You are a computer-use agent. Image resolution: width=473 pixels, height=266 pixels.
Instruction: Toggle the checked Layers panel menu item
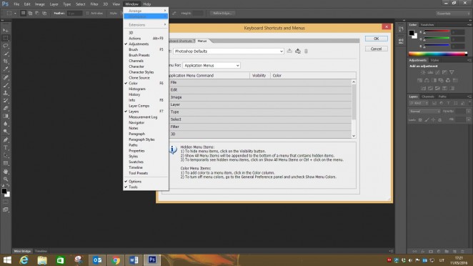tap(146, 112)
